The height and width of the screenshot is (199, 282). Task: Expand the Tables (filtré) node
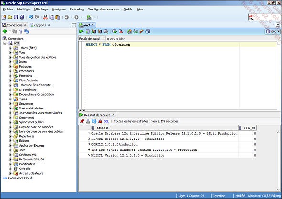(x=10, y=48)
